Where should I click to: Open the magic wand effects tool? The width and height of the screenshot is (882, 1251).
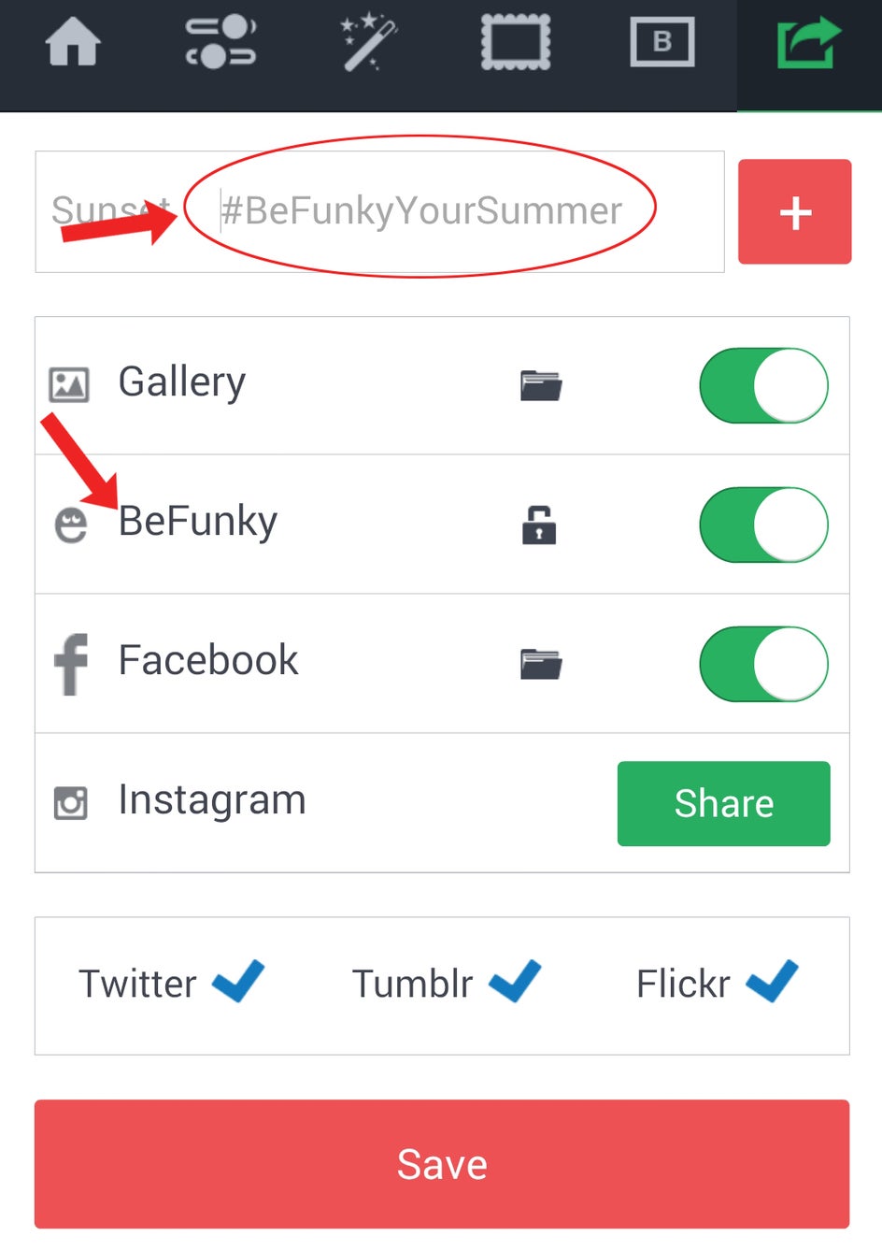tap(368, 43)
